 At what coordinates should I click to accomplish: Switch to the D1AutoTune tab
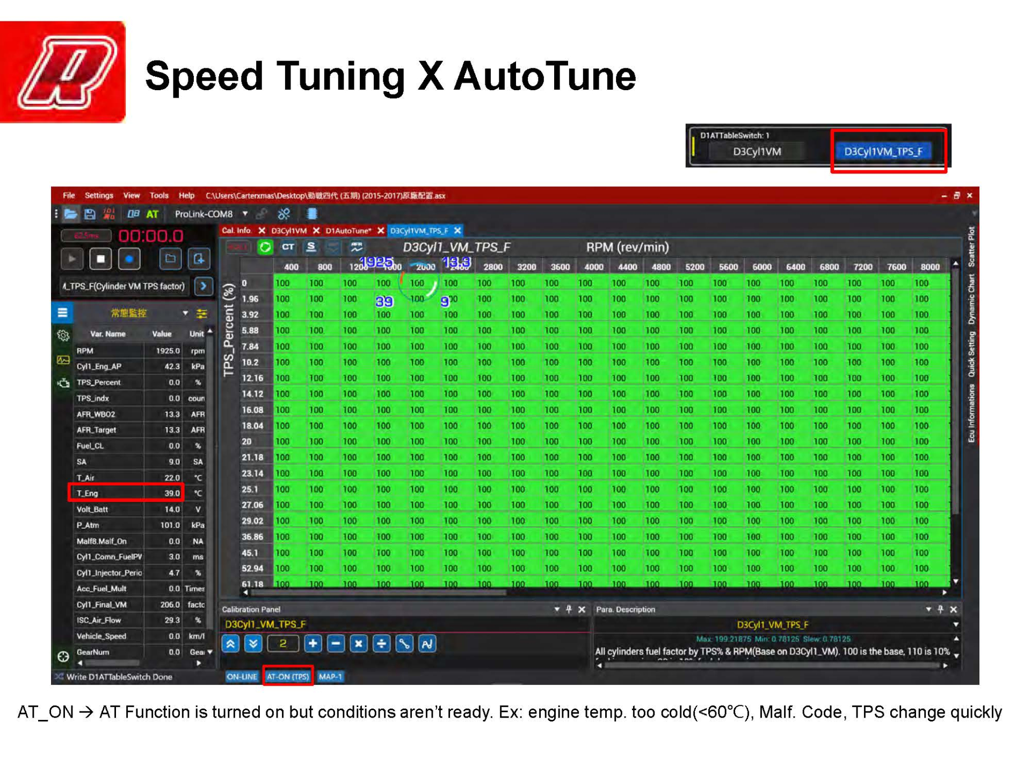coord(348,230)
